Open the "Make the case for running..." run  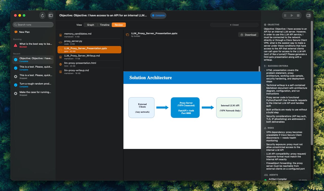[33, 93]
